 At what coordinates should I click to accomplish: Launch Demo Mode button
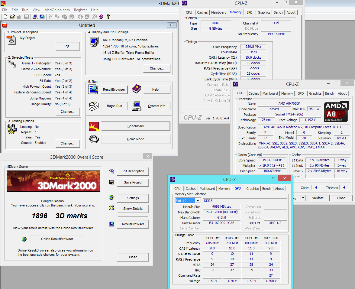135,139
